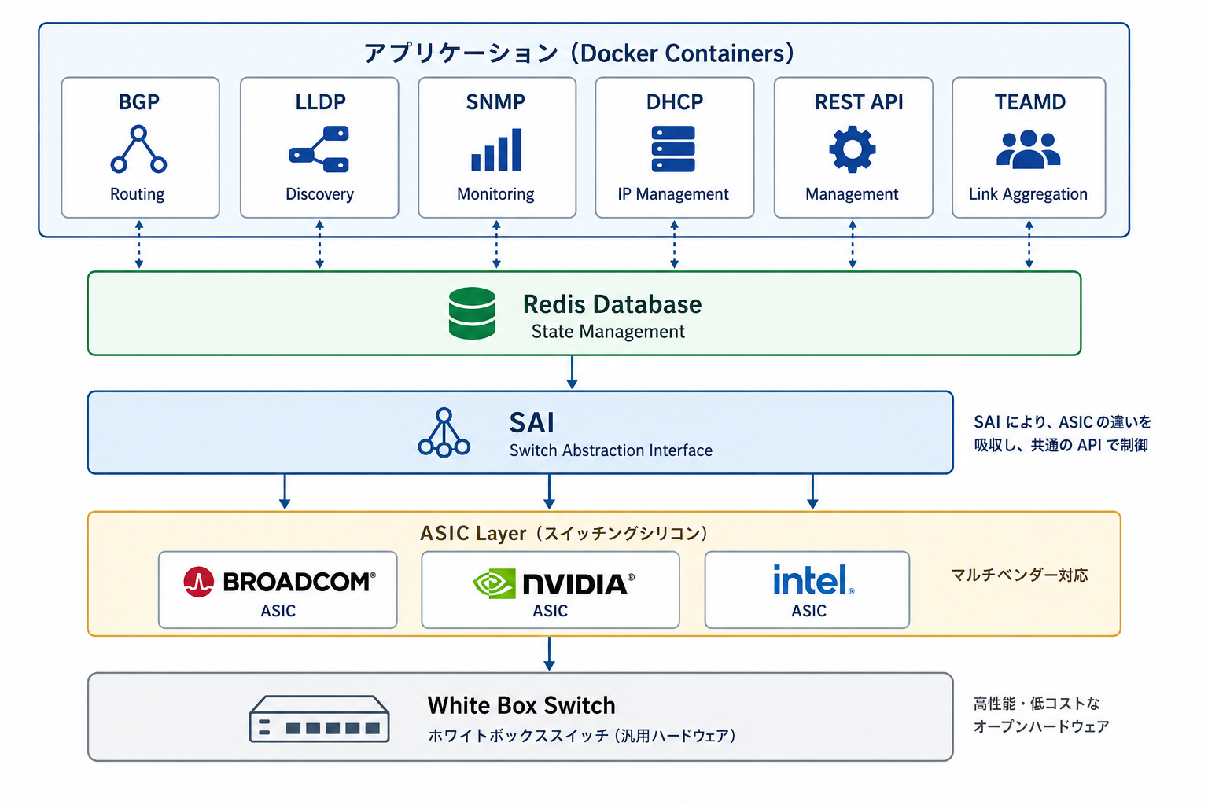Click the REST API heading text
The height and width of the screenshot is (805, 1208).
point(859,102)
